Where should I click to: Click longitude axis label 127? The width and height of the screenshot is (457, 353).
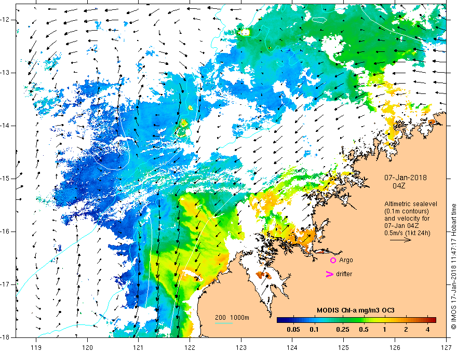click(446, 347)
